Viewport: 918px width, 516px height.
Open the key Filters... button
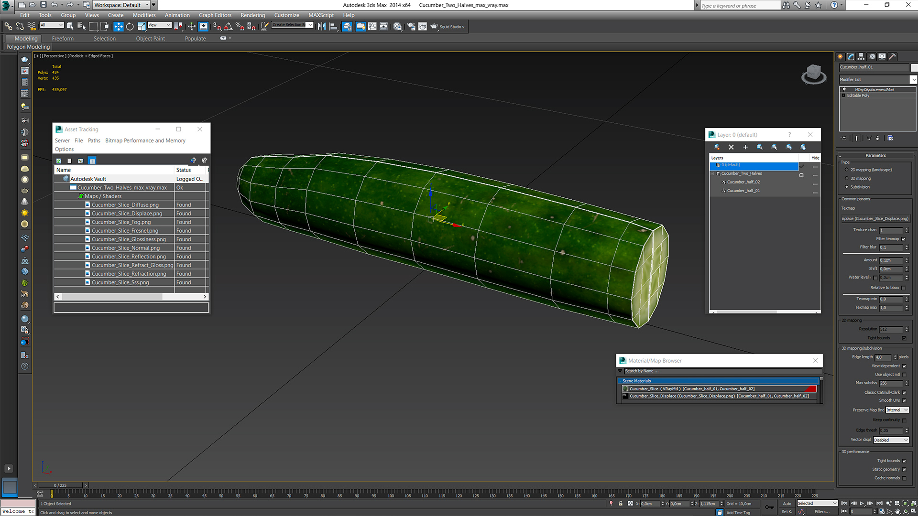click(x=822, y=512)
